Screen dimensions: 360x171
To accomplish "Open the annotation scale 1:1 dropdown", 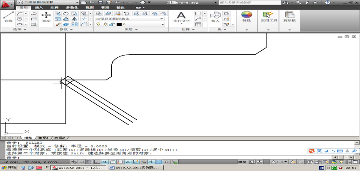I will [280, 162].
